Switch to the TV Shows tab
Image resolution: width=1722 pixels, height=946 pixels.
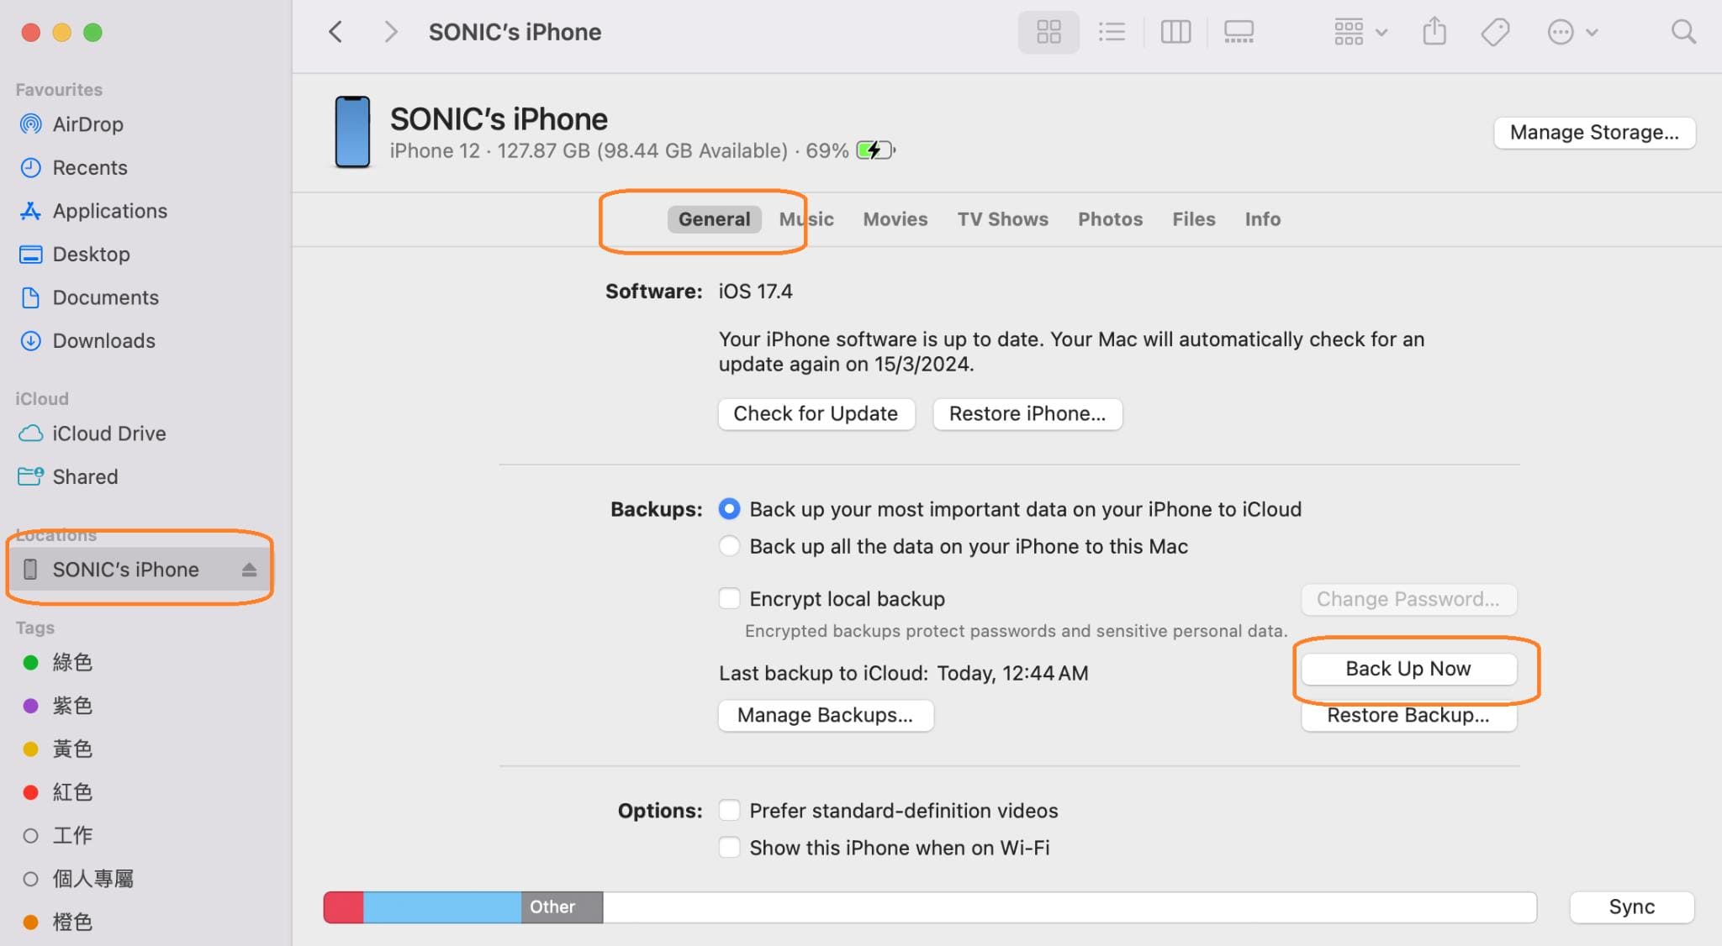point(1002,219)
